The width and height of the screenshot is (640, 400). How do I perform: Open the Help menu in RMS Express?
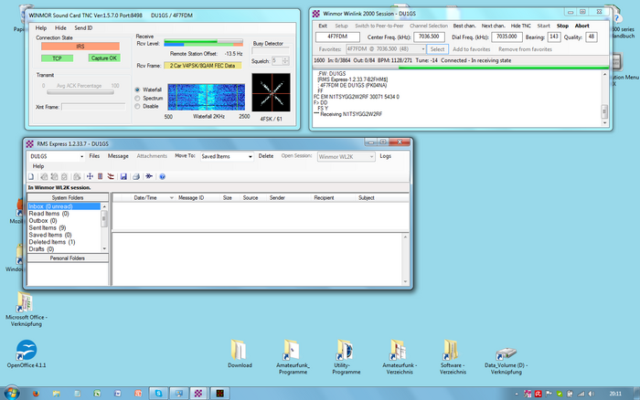click(38, 166)
